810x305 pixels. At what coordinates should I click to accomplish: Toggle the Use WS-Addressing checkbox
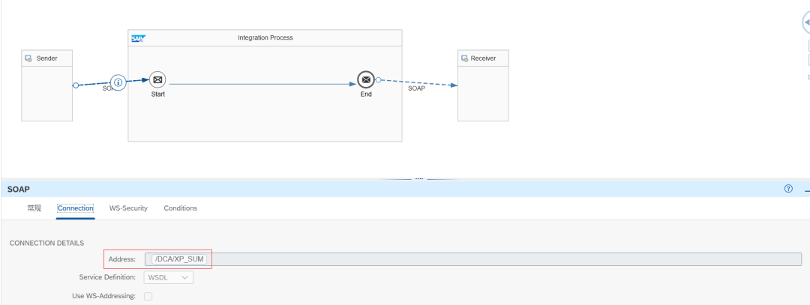148,296
